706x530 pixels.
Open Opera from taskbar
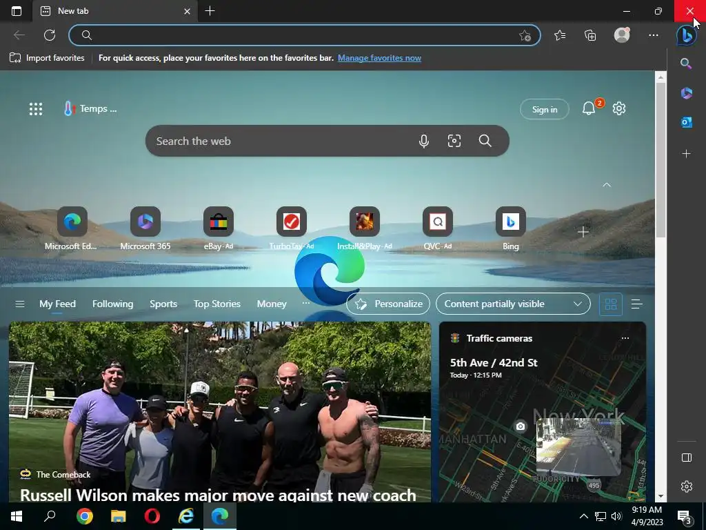[152, 516]
